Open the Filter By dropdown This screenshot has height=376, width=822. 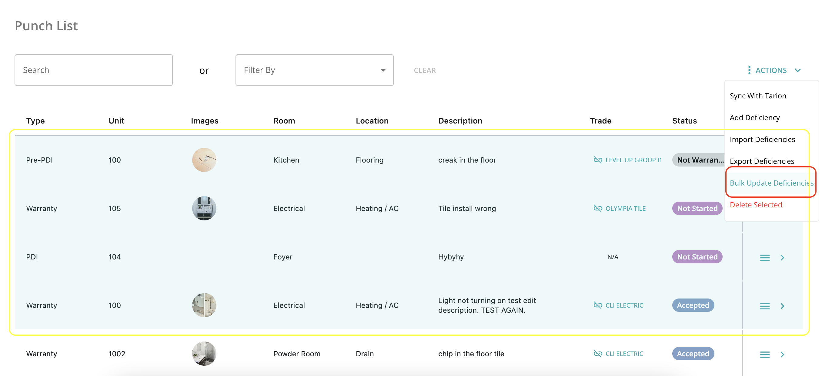point(314,70)
